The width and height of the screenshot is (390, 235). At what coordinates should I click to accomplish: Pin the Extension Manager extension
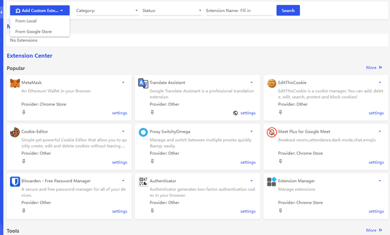[x=281, y=210]
